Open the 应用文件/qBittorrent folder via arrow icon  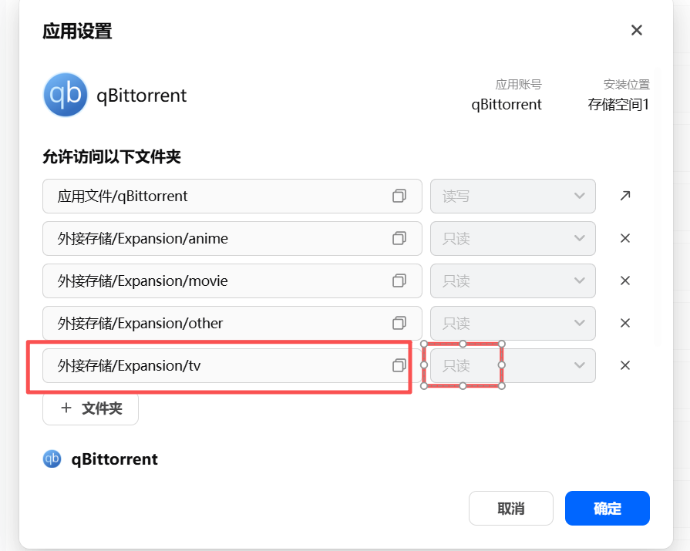click(625, 196)
